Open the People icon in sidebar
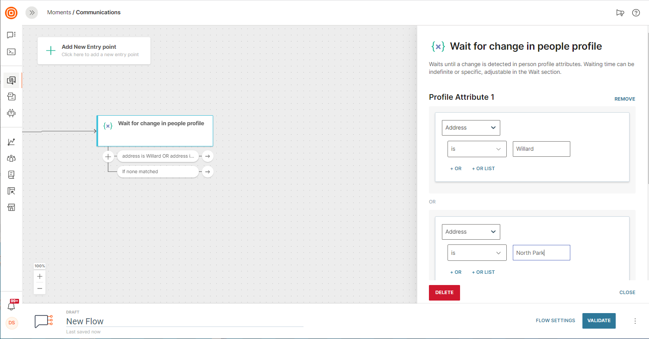 click(11, 158)
